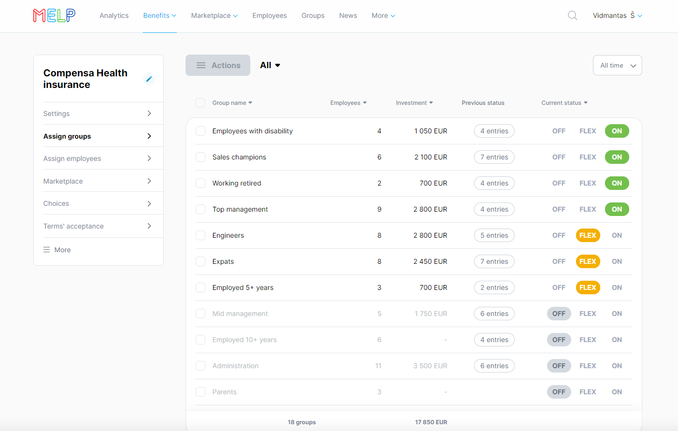Open the Top management group row

pyautogui.click(x=240, y=209)
